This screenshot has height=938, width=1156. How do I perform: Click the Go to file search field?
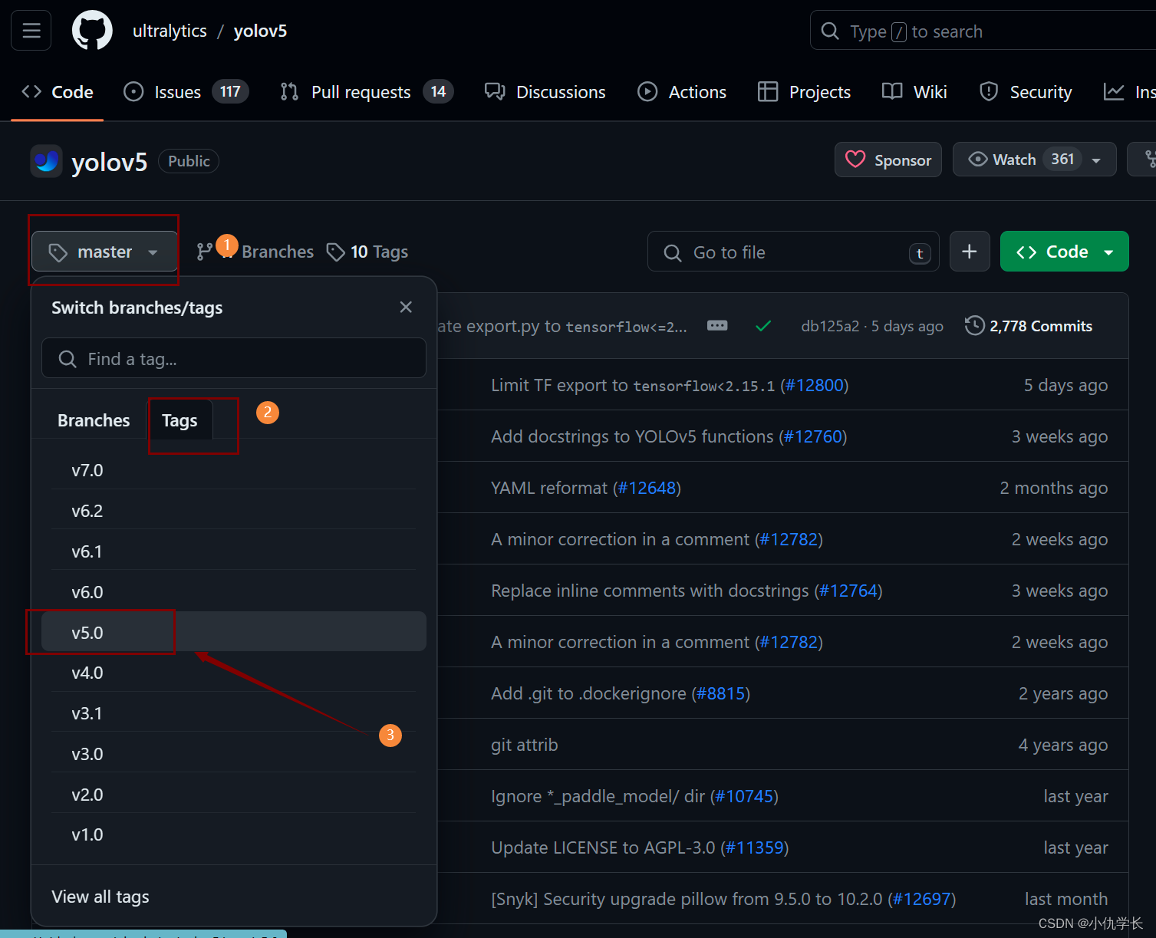(x=793, y=252)
